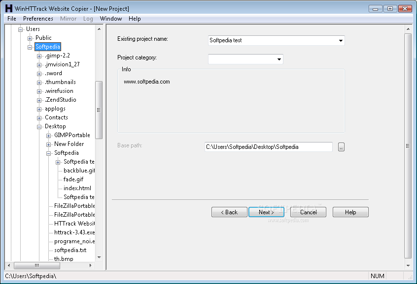Image resolution: width=417 pixels, height=284 pixels.
Task: Open the Existing project name dropdown
Action: click(x=341, y=41)
